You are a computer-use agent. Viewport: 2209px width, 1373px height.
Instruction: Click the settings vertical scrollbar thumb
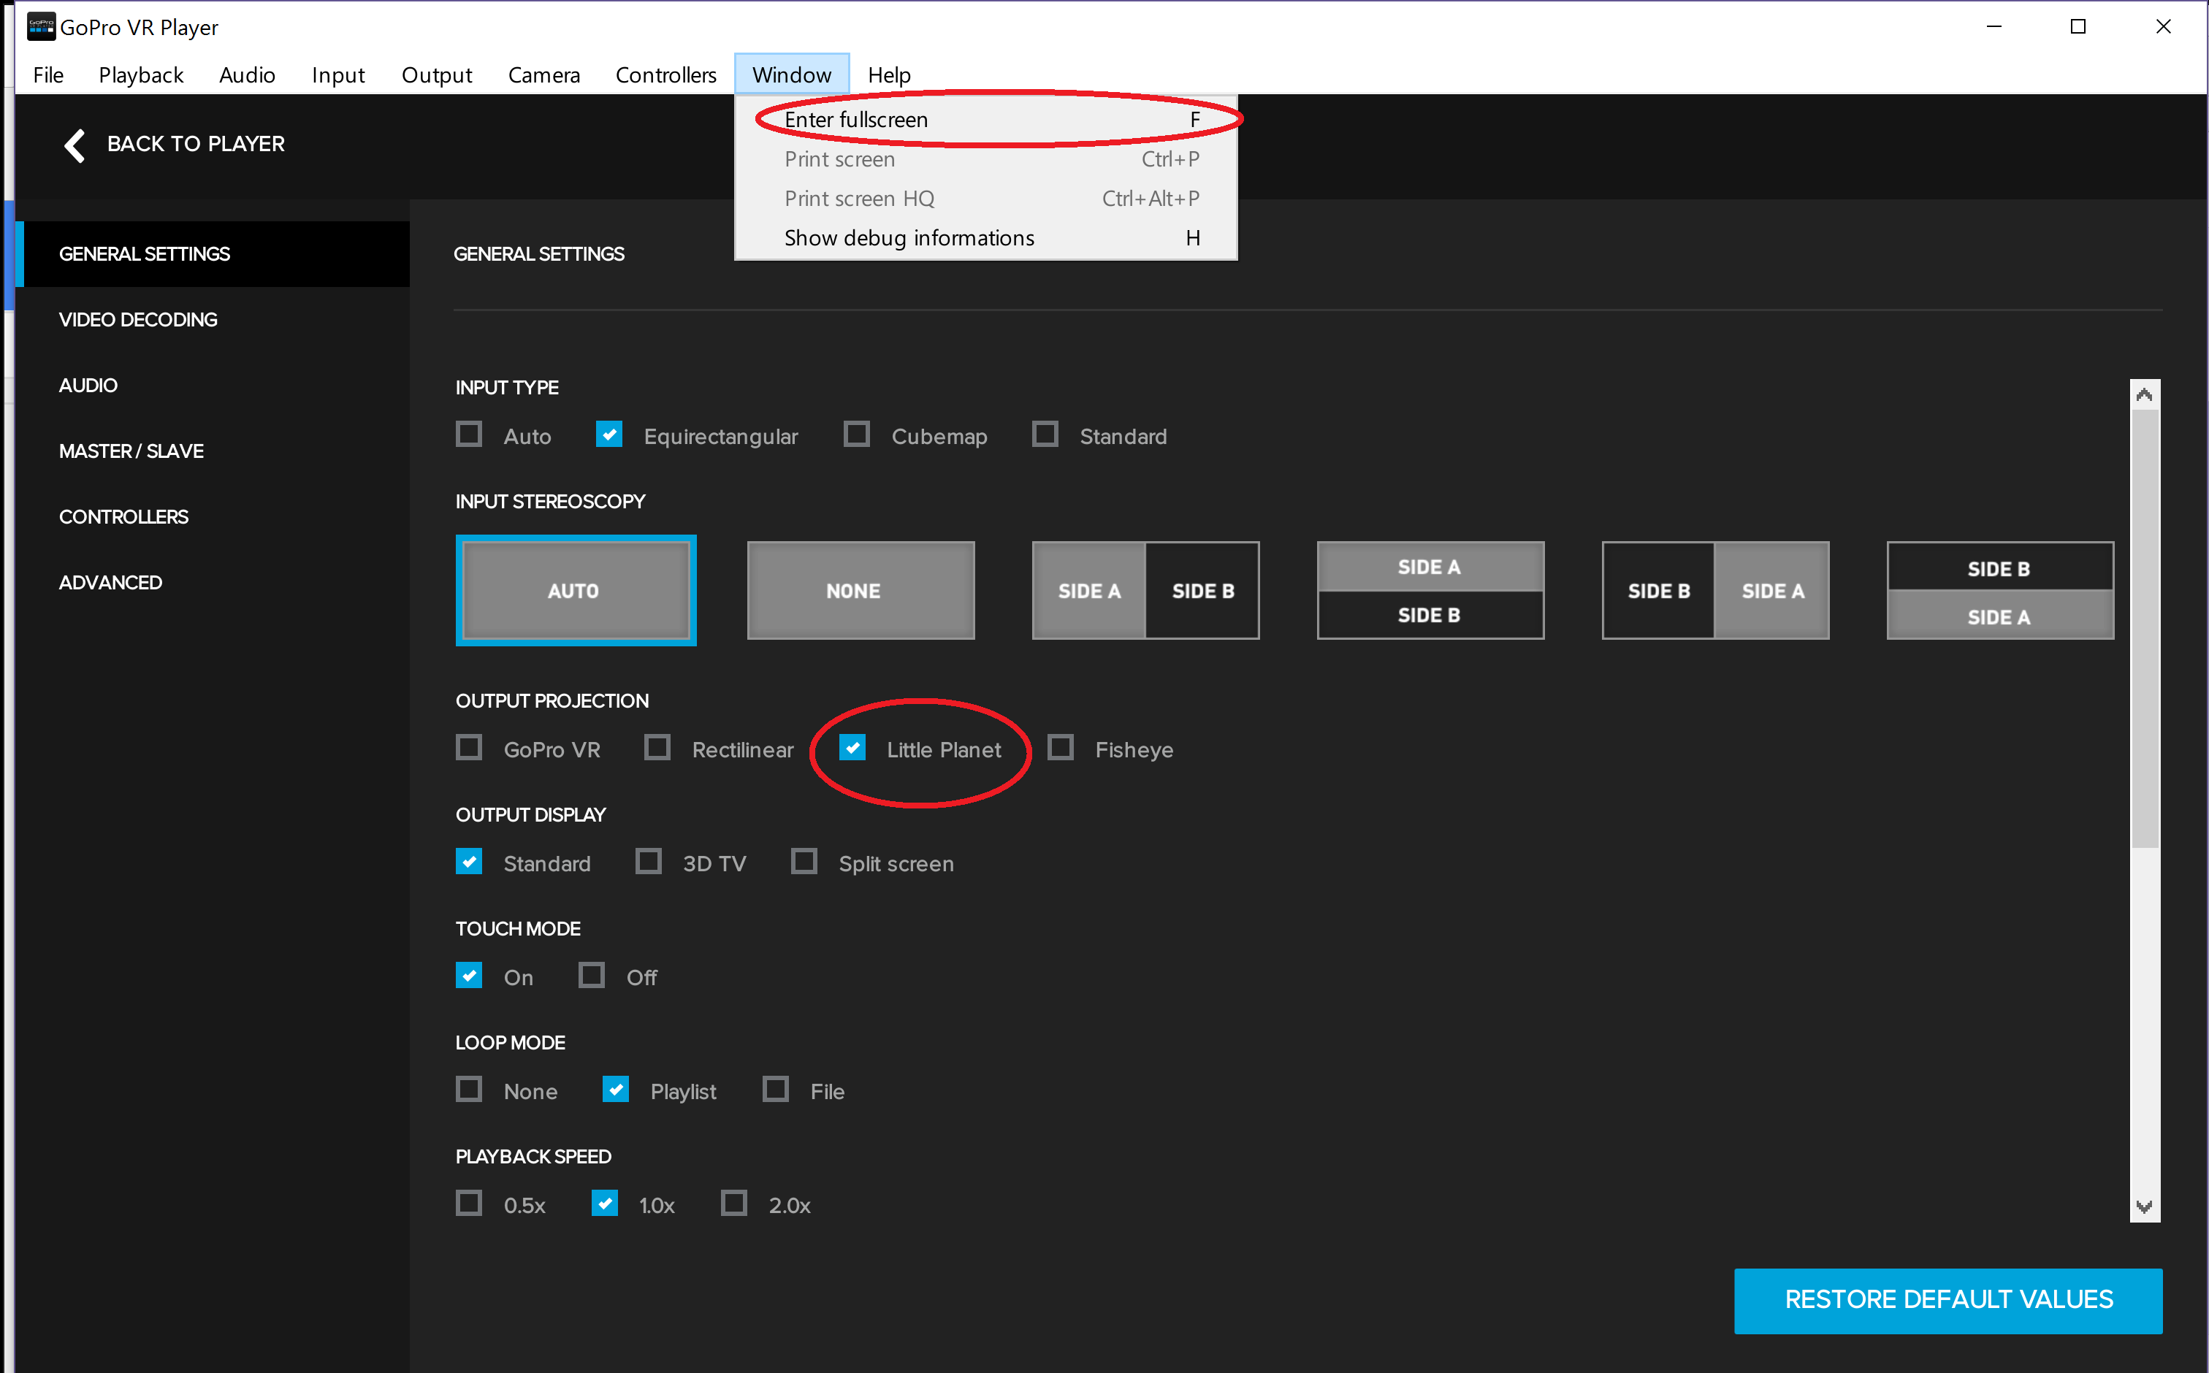2143,627
